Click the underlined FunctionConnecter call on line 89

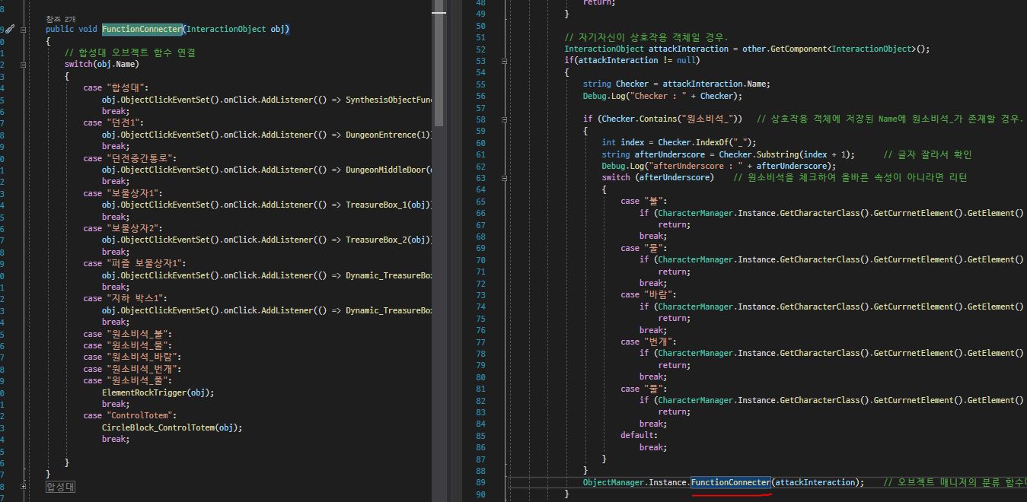(x=731, y=482)
